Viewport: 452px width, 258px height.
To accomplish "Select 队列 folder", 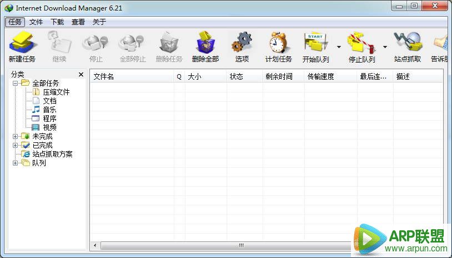I will point(34,163).
